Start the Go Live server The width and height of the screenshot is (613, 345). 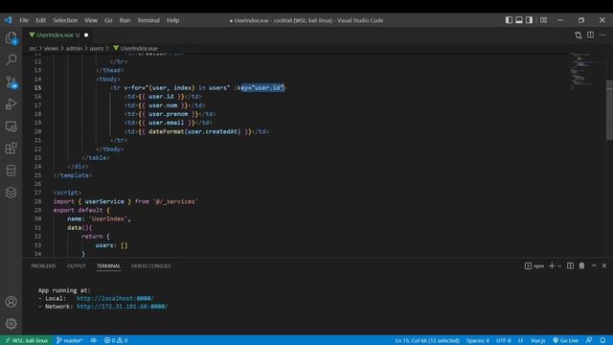click(565, 340)
